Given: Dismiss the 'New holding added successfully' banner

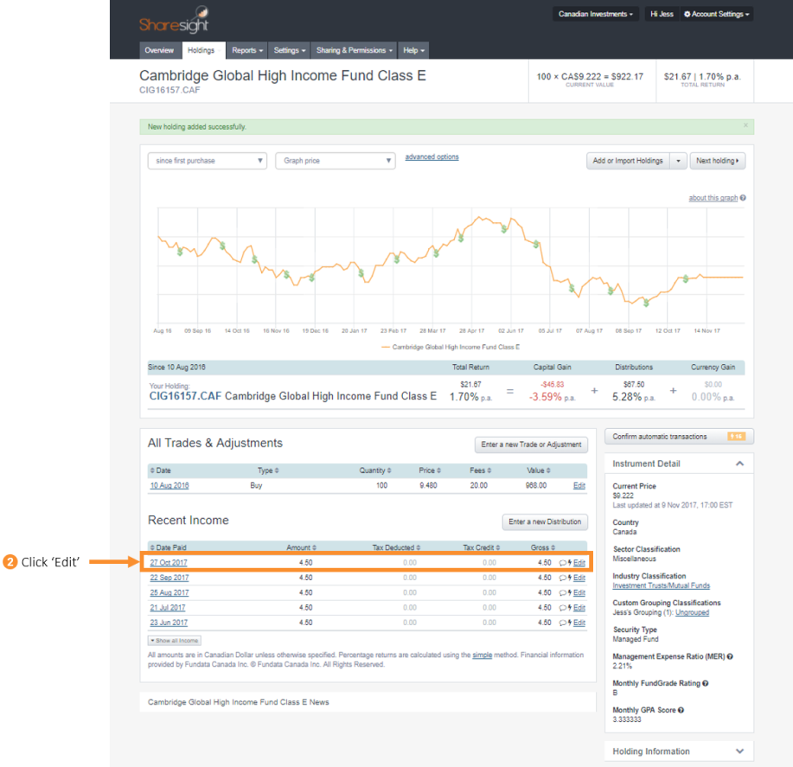Looking at the screenshot, I should (x=745, y=125).
